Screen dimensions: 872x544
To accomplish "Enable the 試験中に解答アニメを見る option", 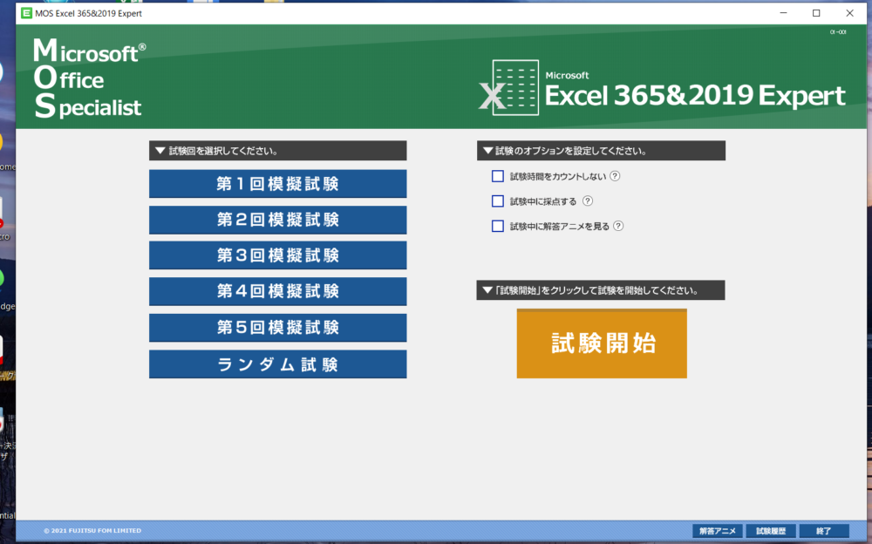I will click(x=498, y=226).
